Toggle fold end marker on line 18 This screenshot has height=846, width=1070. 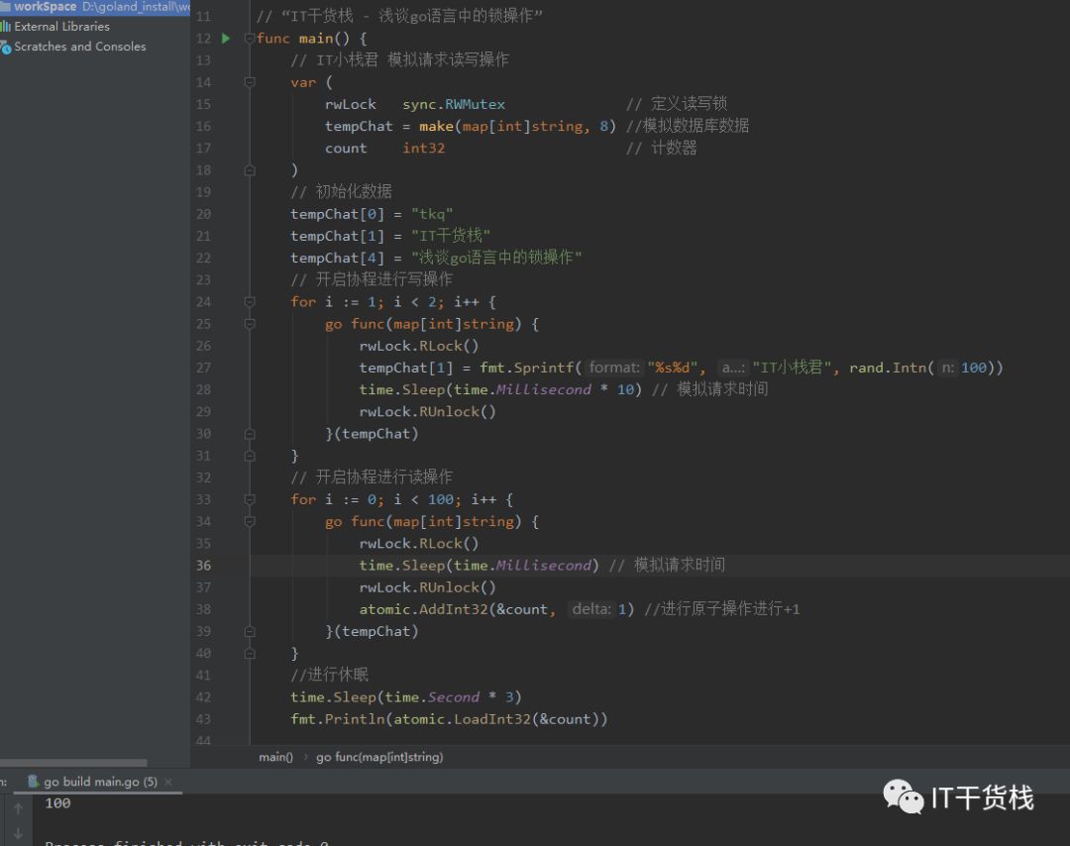click(249, 169)
